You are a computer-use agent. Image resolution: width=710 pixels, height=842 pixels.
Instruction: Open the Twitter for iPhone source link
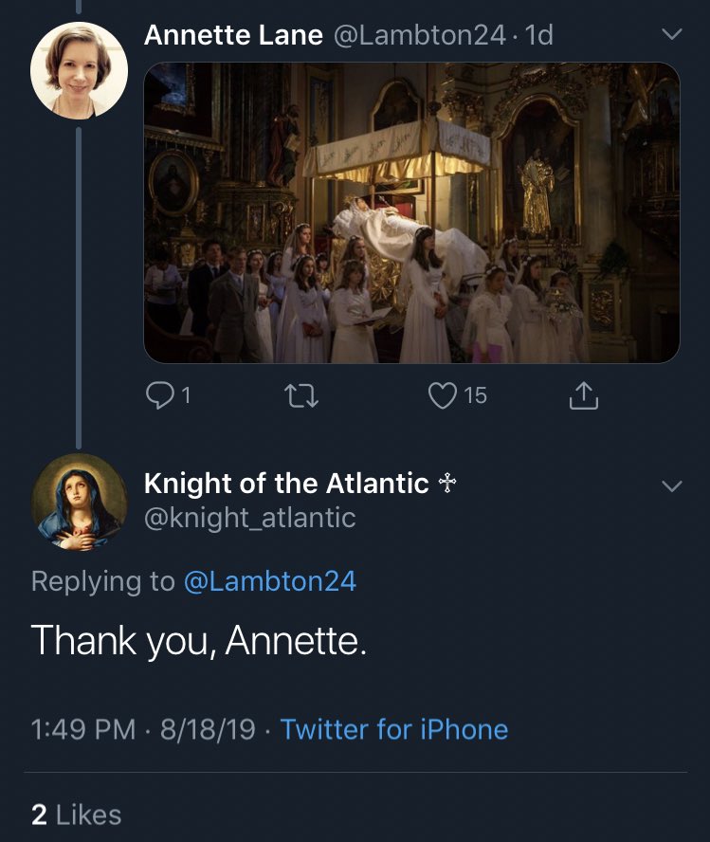coord(394,729)
